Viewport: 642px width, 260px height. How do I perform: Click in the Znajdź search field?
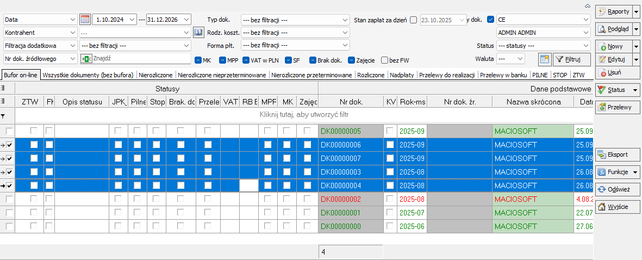141,59
